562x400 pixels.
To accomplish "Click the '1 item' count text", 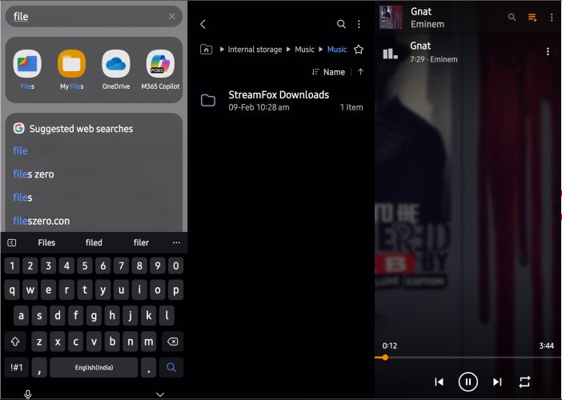I will coord(351,107).
